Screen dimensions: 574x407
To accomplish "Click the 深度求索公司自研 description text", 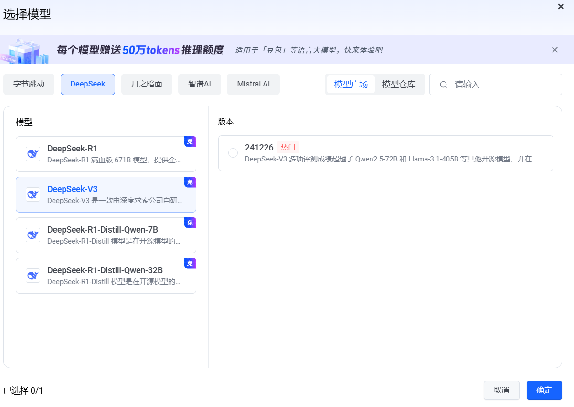I will (114, 201).
